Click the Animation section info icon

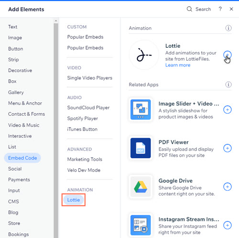tap(228, 28)
